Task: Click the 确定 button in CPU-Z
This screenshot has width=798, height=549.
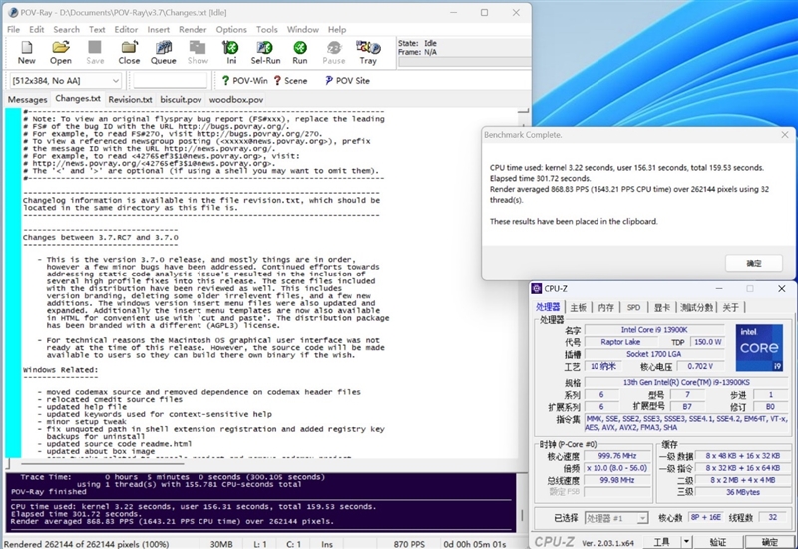Action: click(x=769, y=542)
